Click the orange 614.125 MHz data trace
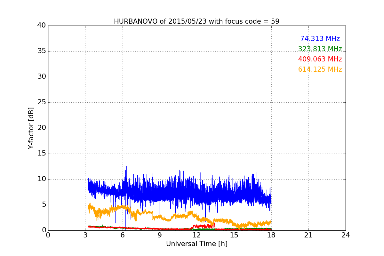This screenshot has width=384, height=256. (x=179, y=216)
